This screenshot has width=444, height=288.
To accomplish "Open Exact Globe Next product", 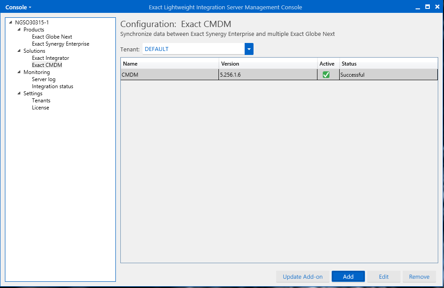I will tap(52, 36).
